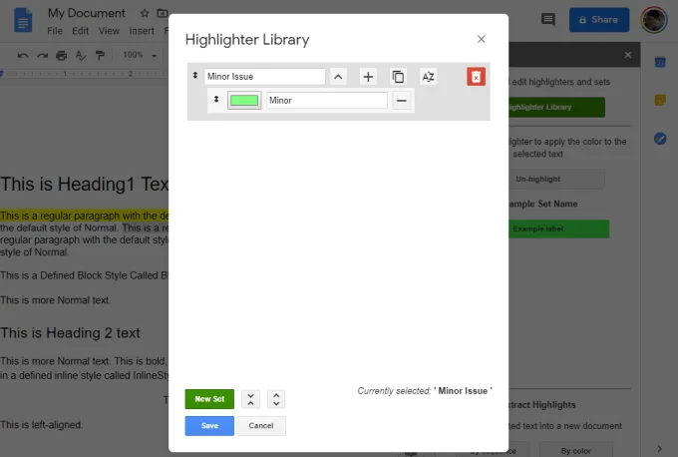Remove the Minor highlighter with the minus button

(401, 101)
